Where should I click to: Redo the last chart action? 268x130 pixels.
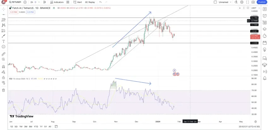[106, 2]
